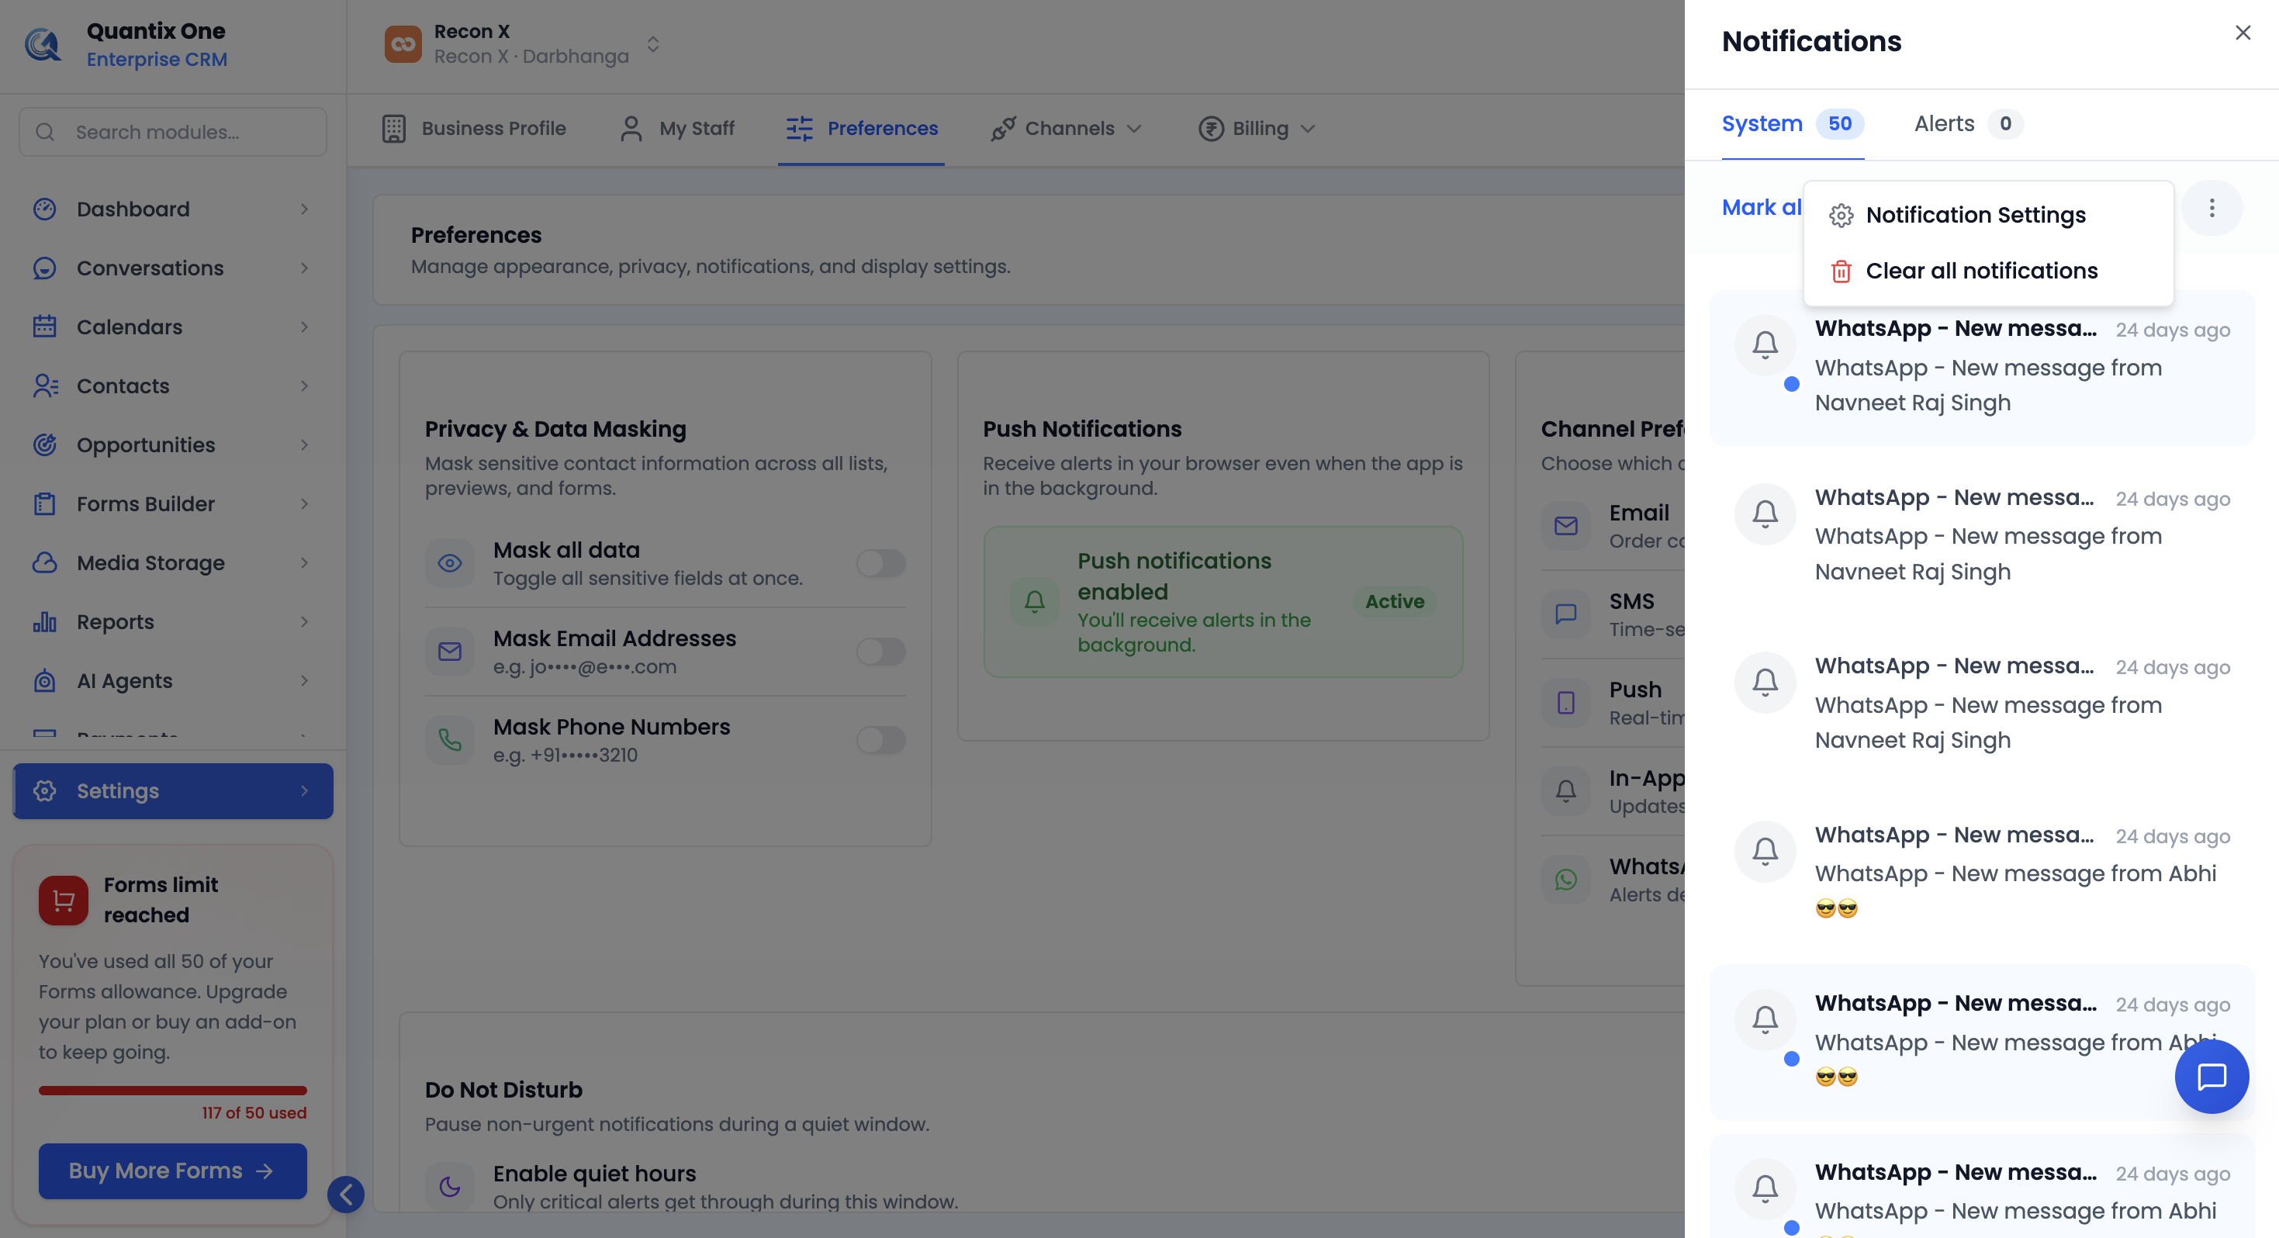Expand the Calendars menu chevron
This screenshot has width=2279, height=1238.
pos(304,327)
